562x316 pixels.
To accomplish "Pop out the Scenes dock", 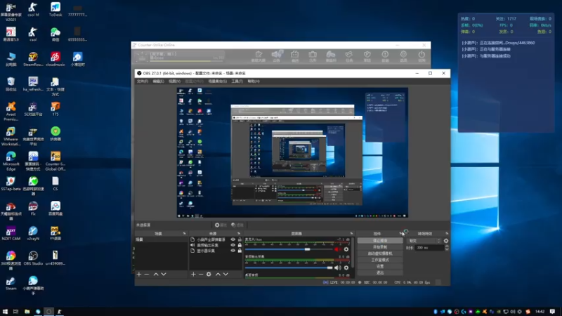I will pyautogui.click(x=184, y=234).
